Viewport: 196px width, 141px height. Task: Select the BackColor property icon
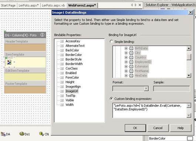(62, 50)
